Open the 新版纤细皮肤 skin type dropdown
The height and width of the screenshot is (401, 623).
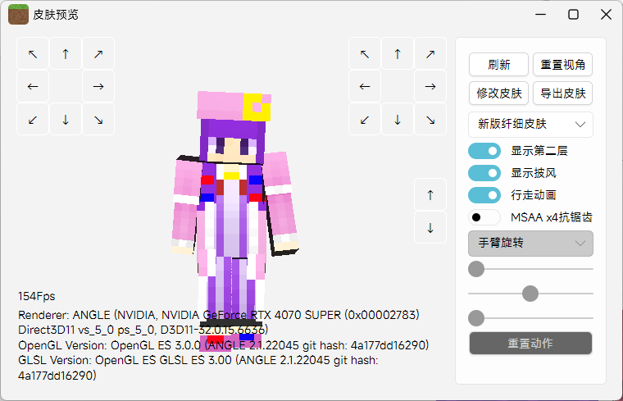tap(530, 125)
